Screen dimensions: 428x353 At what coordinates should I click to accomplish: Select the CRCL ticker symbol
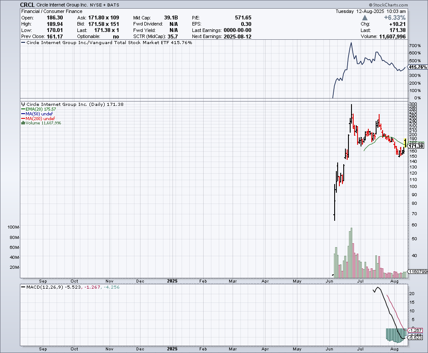27,5
